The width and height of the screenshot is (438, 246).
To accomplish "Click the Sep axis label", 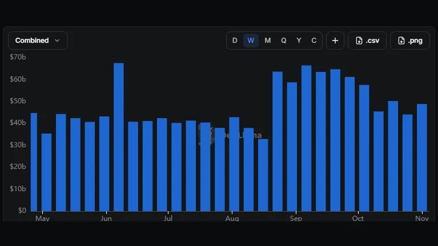I will coord(296,219).
